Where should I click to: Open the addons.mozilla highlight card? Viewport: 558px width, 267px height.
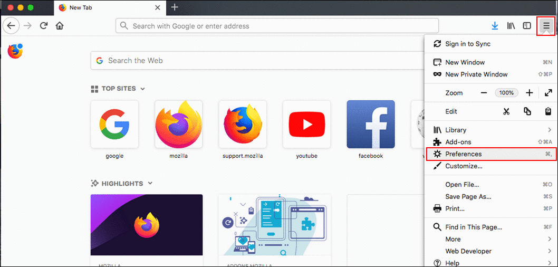[275, 231]
